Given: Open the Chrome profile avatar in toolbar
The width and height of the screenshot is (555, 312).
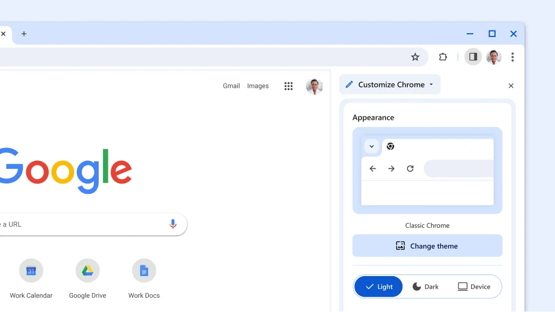Looking at the screenshot, I should (493, 57).
